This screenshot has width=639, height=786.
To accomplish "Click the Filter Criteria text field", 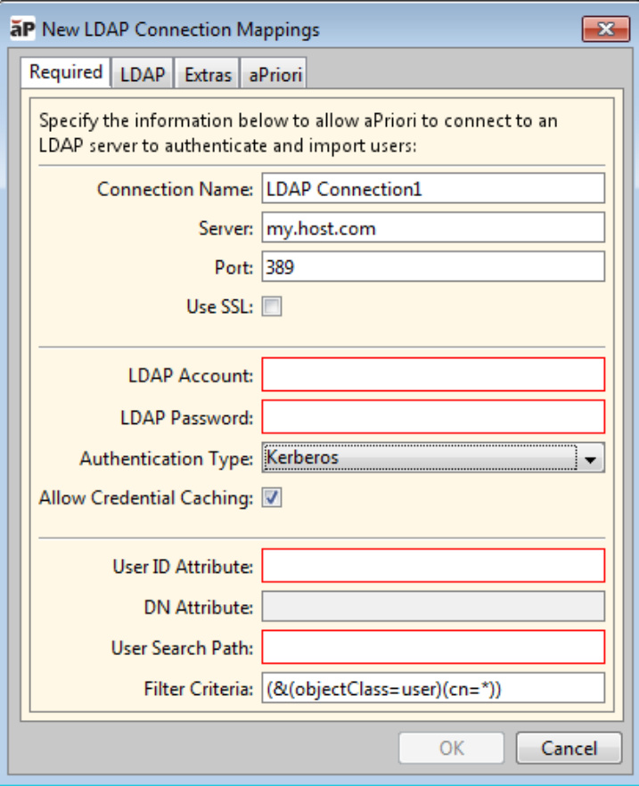I will point(433,688).
